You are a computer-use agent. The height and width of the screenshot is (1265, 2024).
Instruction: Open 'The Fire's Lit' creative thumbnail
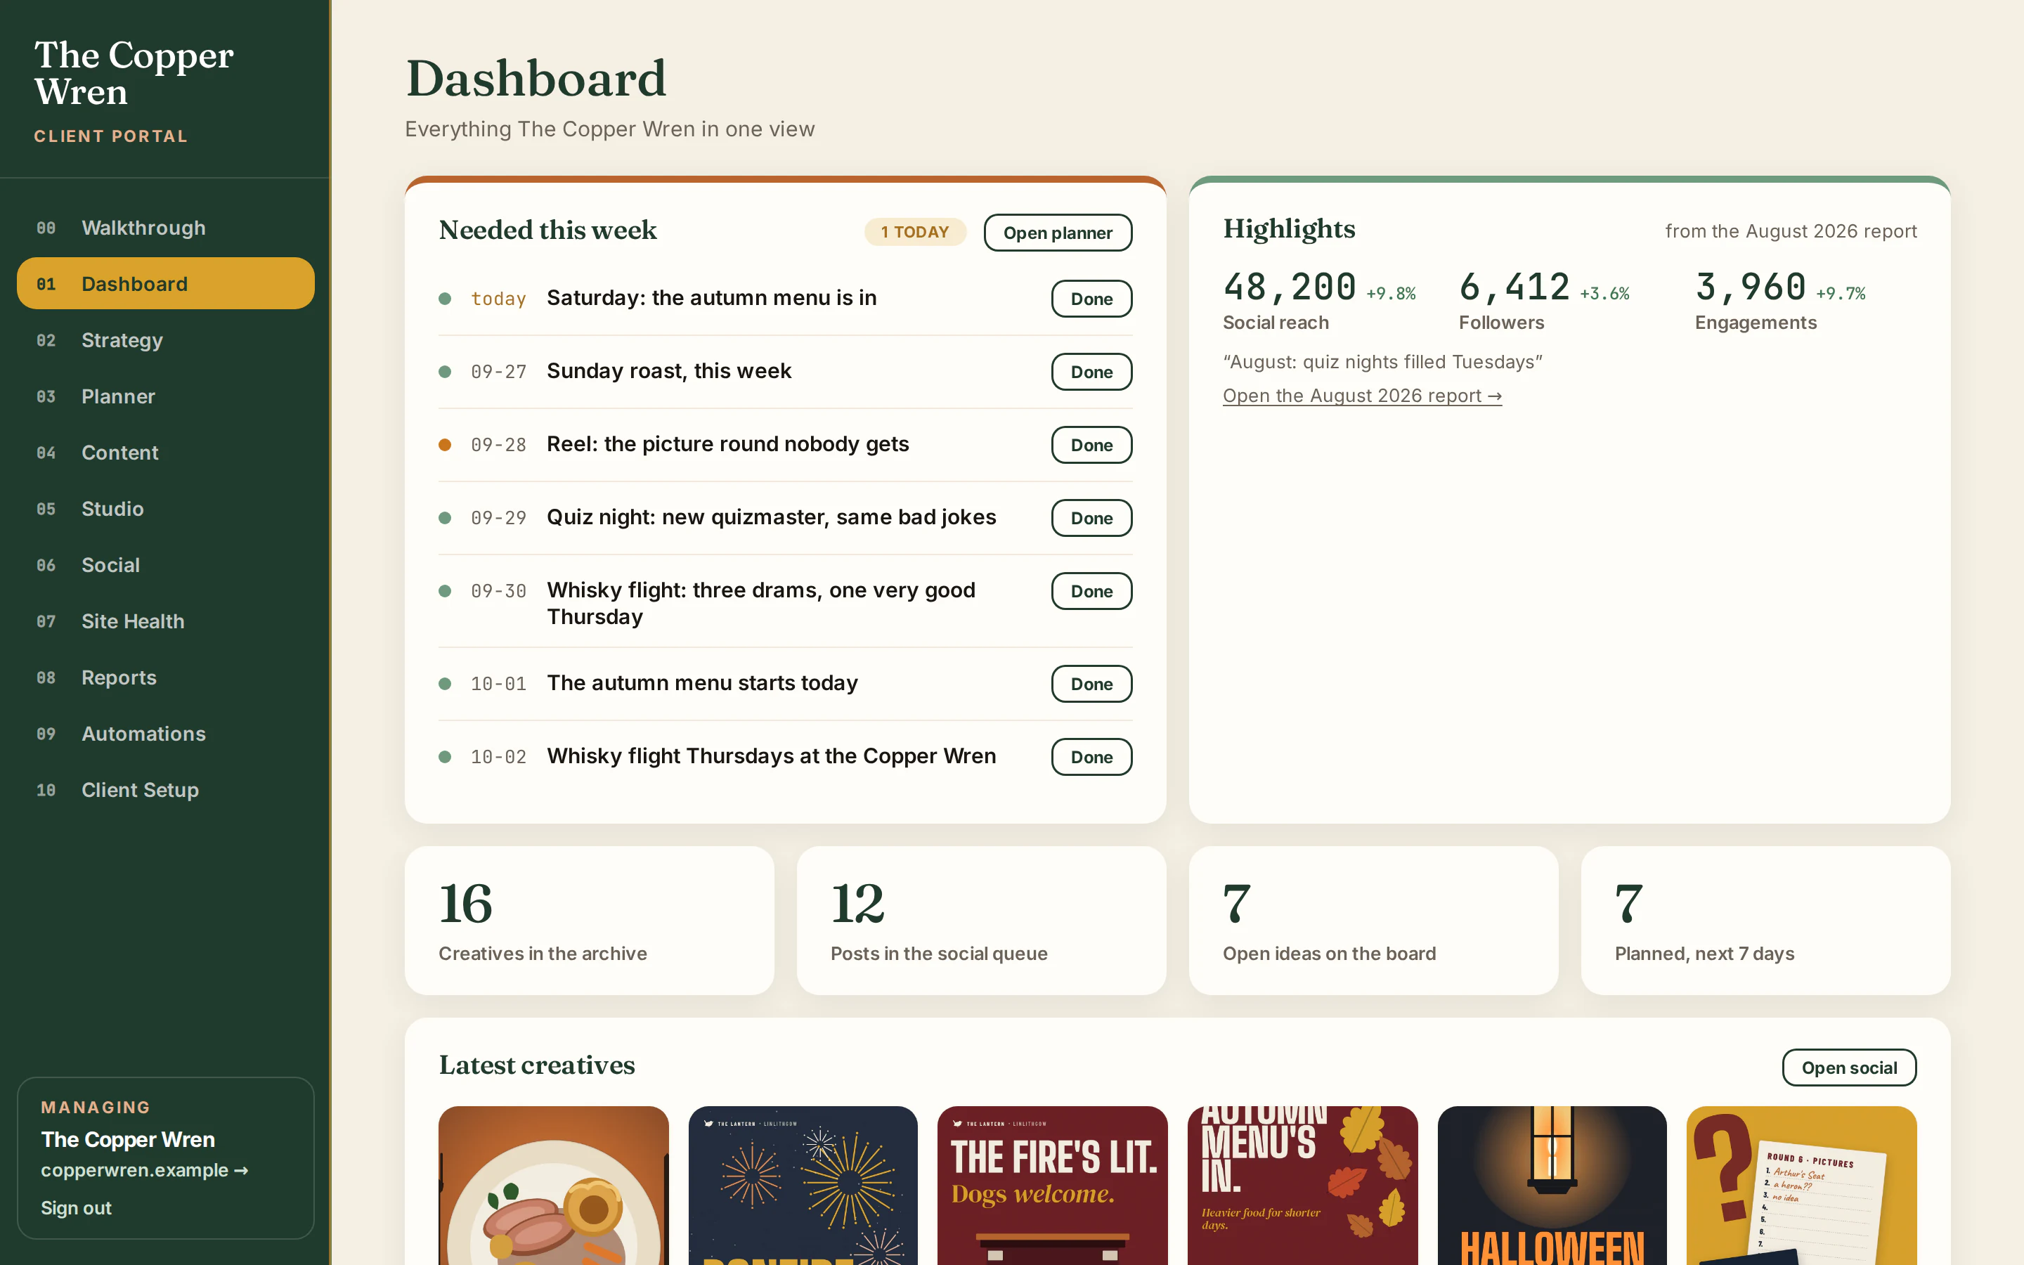pyautogui.click(x=1052, y=1186)
